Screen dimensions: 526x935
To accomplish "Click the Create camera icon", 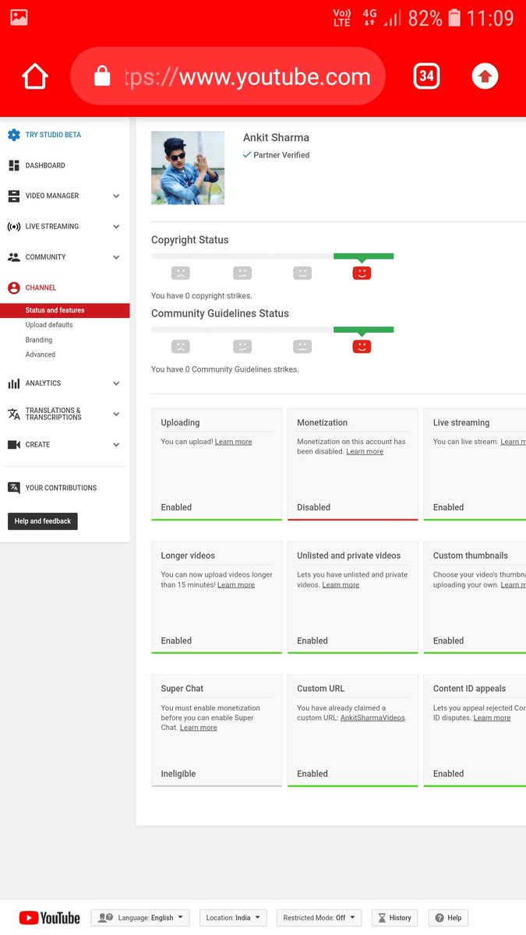I will [14, 444].
